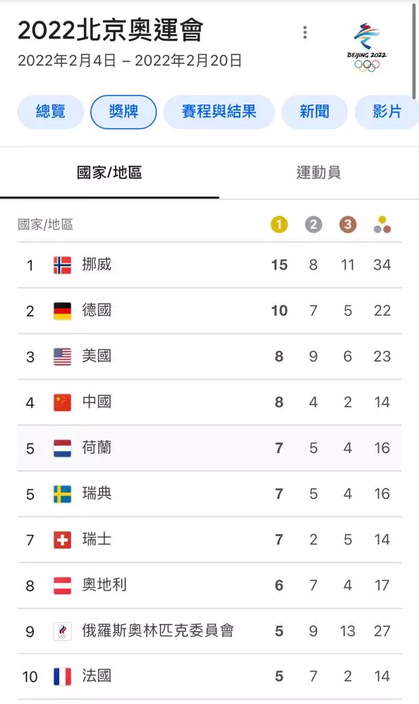Open the 影片 videos chip
The height and width of the screenshot is (704, 419).
(x=387, y=112)
